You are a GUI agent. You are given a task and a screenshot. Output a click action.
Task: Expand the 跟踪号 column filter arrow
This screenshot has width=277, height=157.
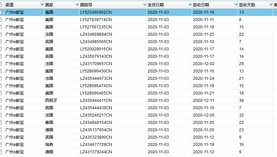coord(144,5)
